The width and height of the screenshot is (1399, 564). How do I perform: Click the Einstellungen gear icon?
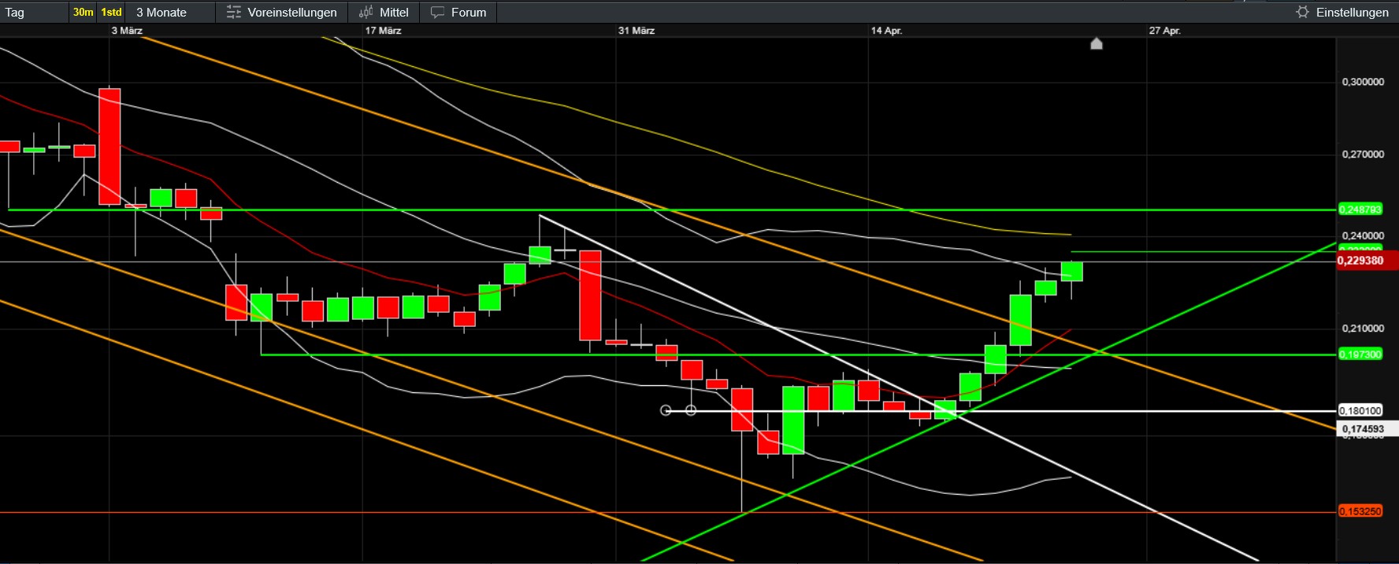pyautogui.click(x=1303, y=12)
